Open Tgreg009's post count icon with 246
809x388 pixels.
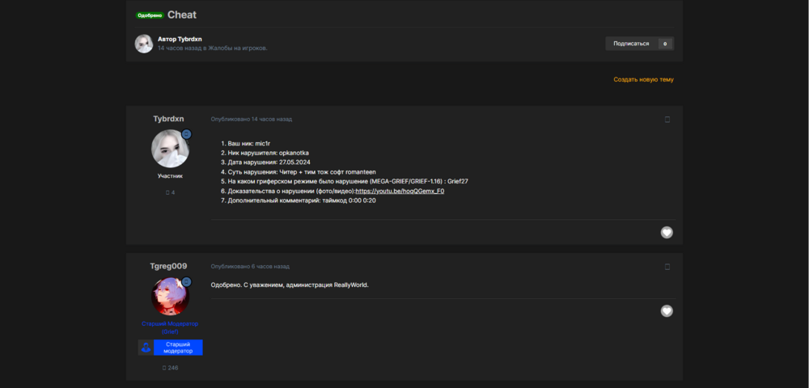164,368
